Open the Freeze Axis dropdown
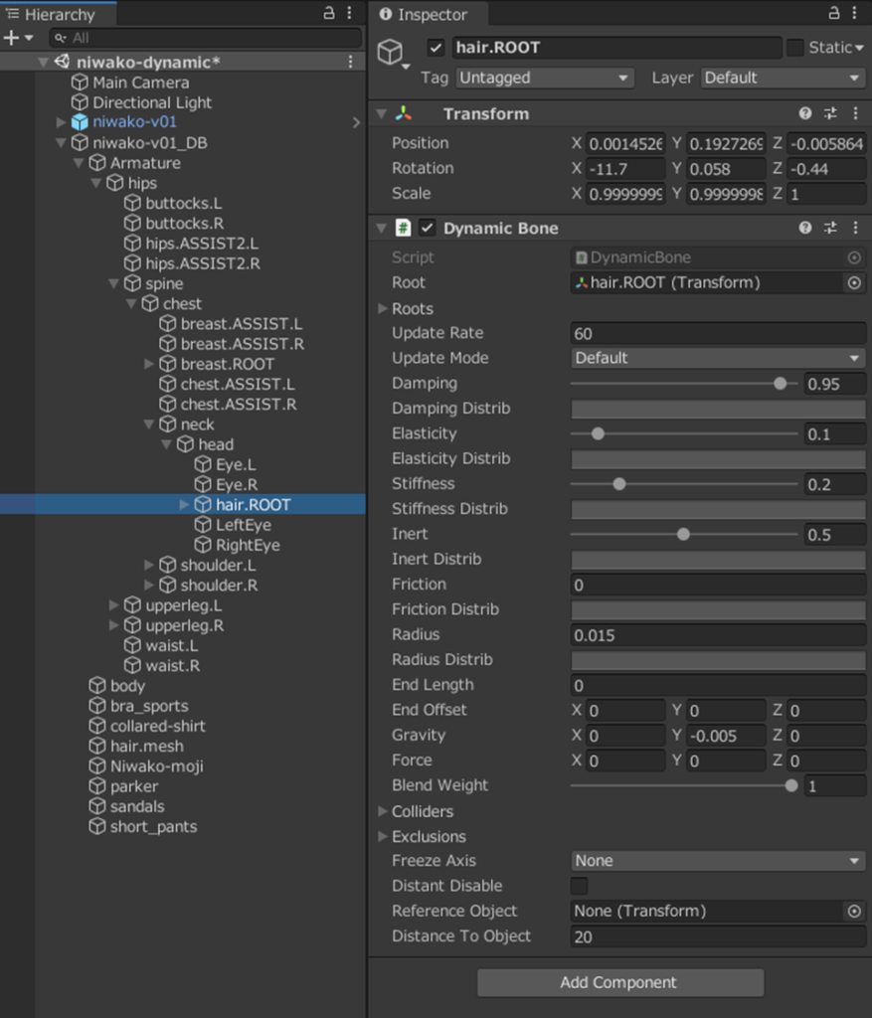The width and height of the screenshot is (872, 1018). pyautogui.click(x=717, y=861)
